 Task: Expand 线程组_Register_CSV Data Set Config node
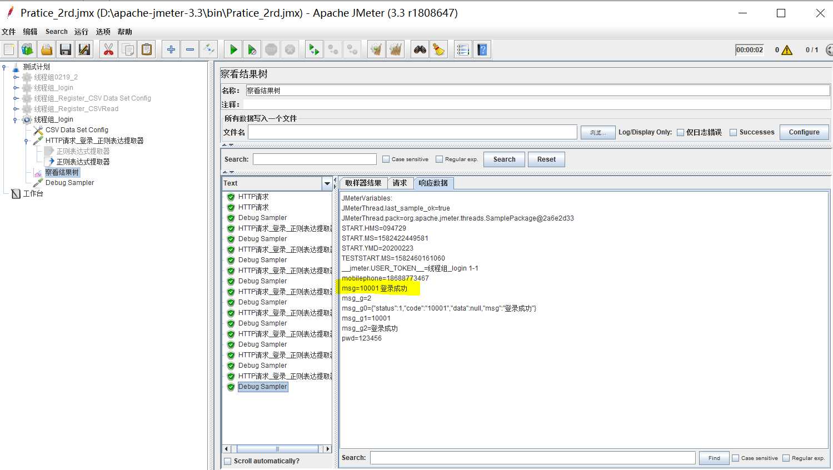tap(16, 98)
